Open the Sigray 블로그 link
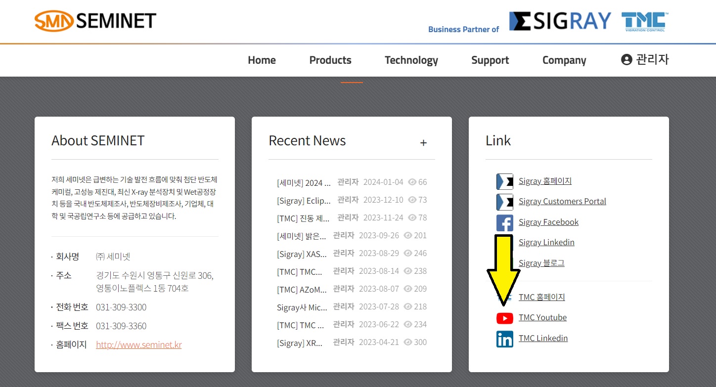The image size is (716, 387). click(x=541, y=263)
